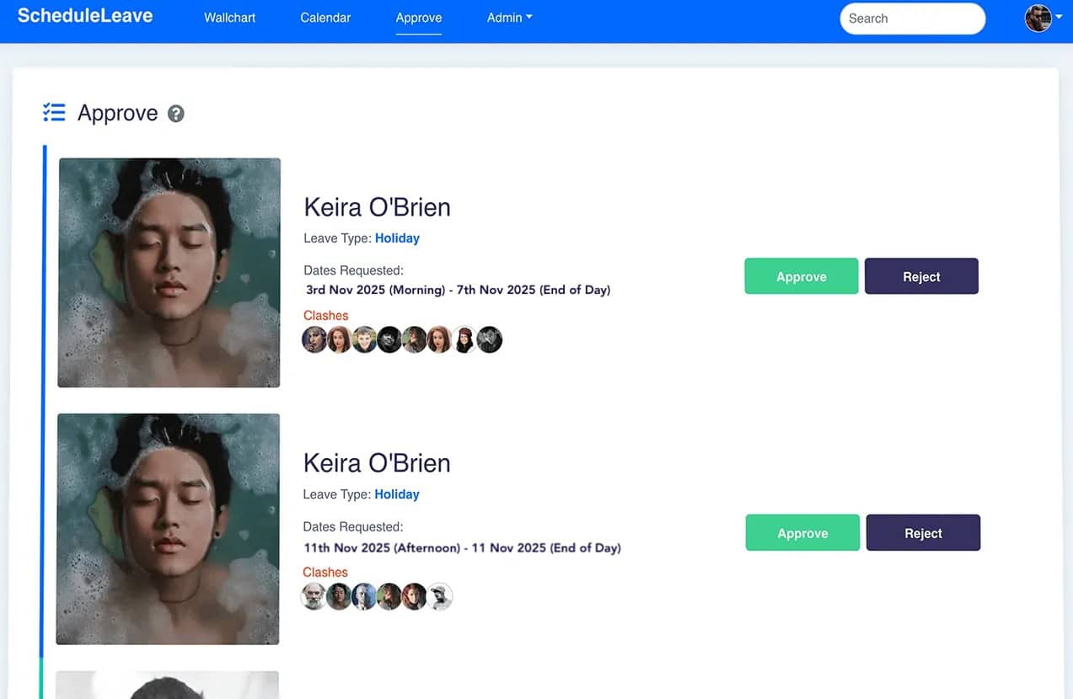
Task: Click the checklist icon beside Approve heading
Action: tap(54, 113)
